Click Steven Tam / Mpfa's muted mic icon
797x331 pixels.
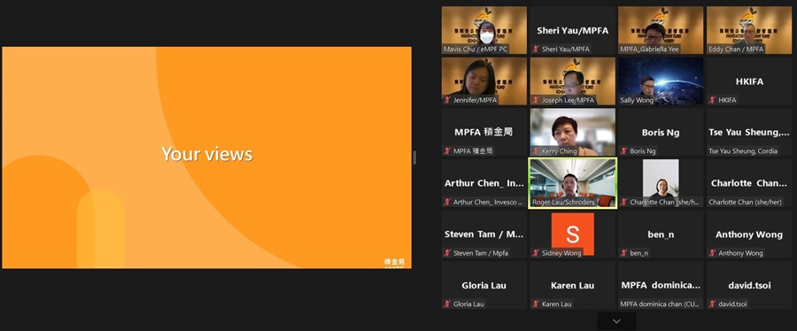(x=447, y=253)
